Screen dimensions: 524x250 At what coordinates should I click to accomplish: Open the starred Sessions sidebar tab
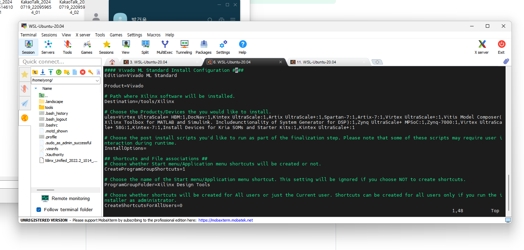(x=25, y=74)
